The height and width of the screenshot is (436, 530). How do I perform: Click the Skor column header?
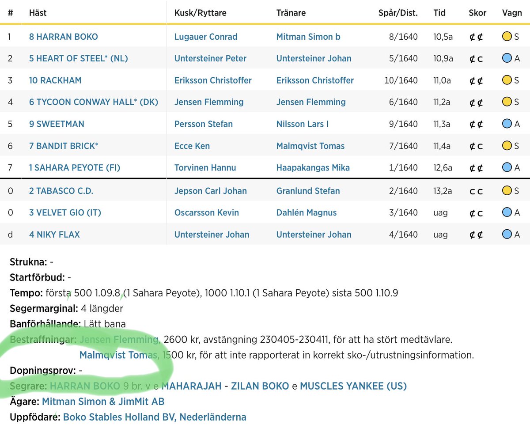[x=477, y=13]
